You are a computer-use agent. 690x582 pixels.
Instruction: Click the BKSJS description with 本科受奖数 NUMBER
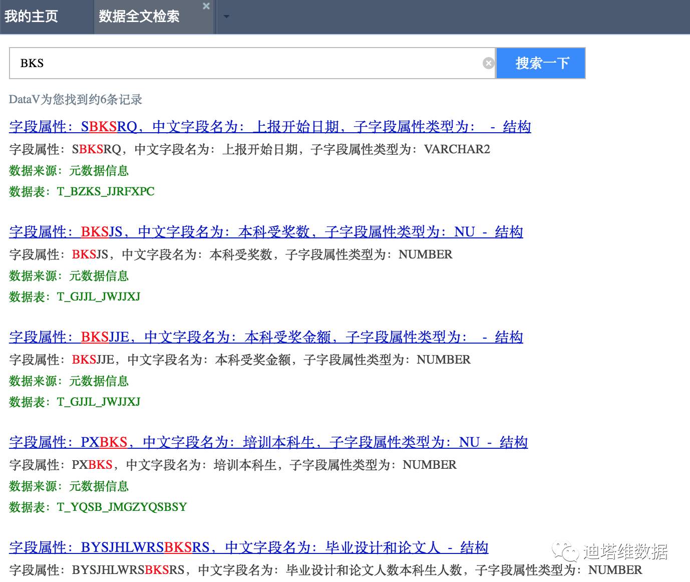click(231, 254)
